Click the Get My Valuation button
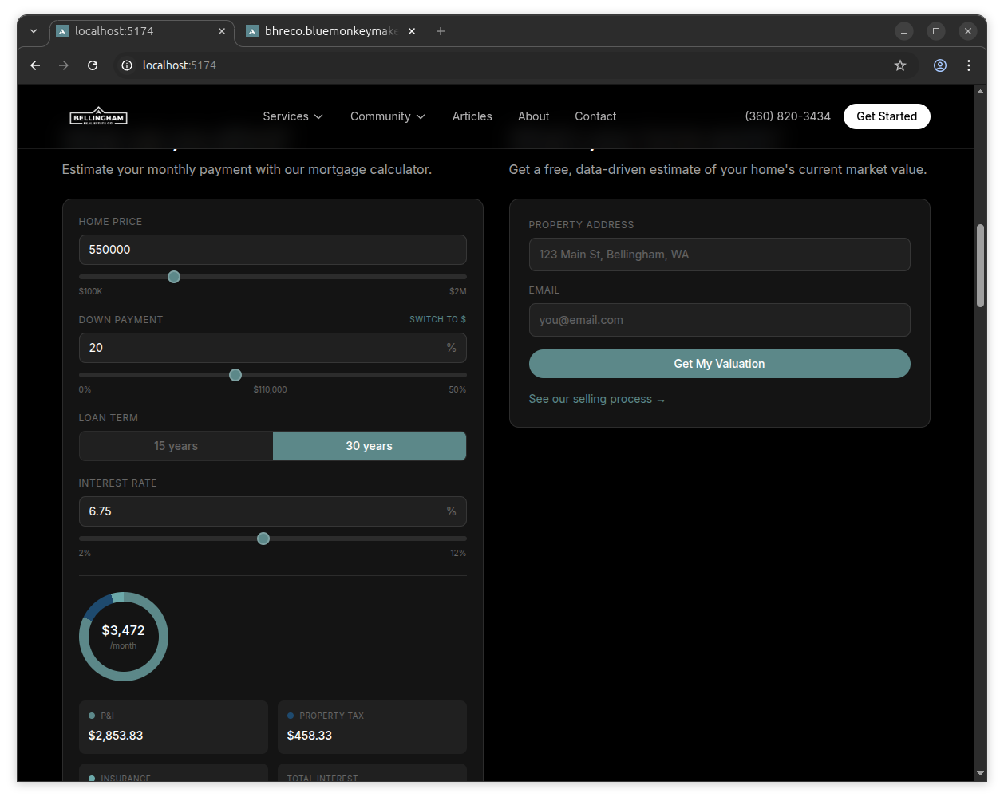The width and height of the screenshot is (1004, 801). point(719,364)
